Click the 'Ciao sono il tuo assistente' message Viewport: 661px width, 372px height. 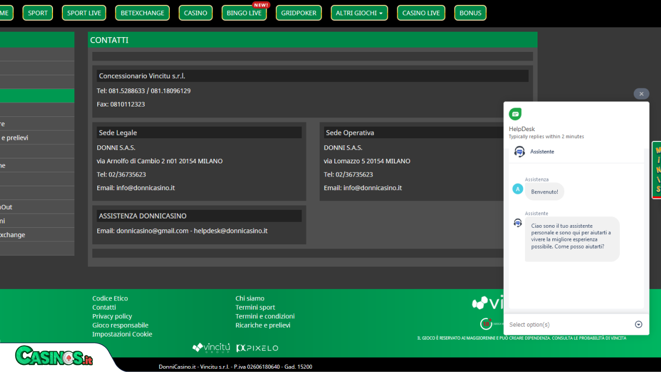(573, 239)
